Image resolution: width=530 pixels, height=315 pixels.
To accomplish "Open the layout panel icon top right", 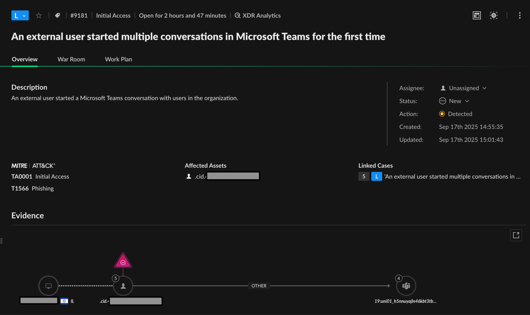I will [476, 15].
